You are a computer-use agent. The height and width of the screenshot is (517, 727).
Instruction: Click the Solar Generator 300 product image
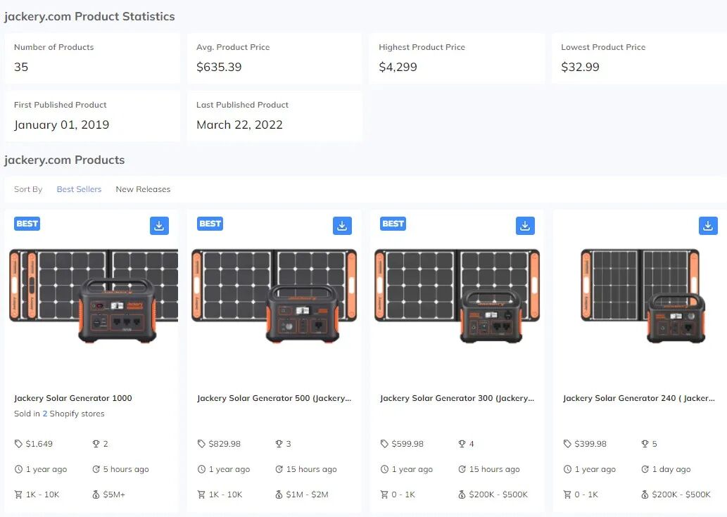457,297
